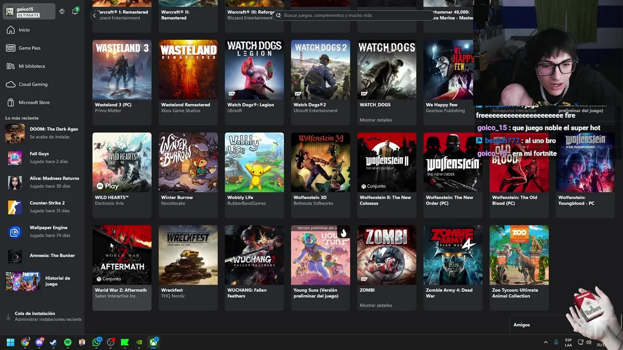This screenshot has width=623, height=350.
Task: Open World War Z: Aftermath card
Action: [x=122, y=268]
